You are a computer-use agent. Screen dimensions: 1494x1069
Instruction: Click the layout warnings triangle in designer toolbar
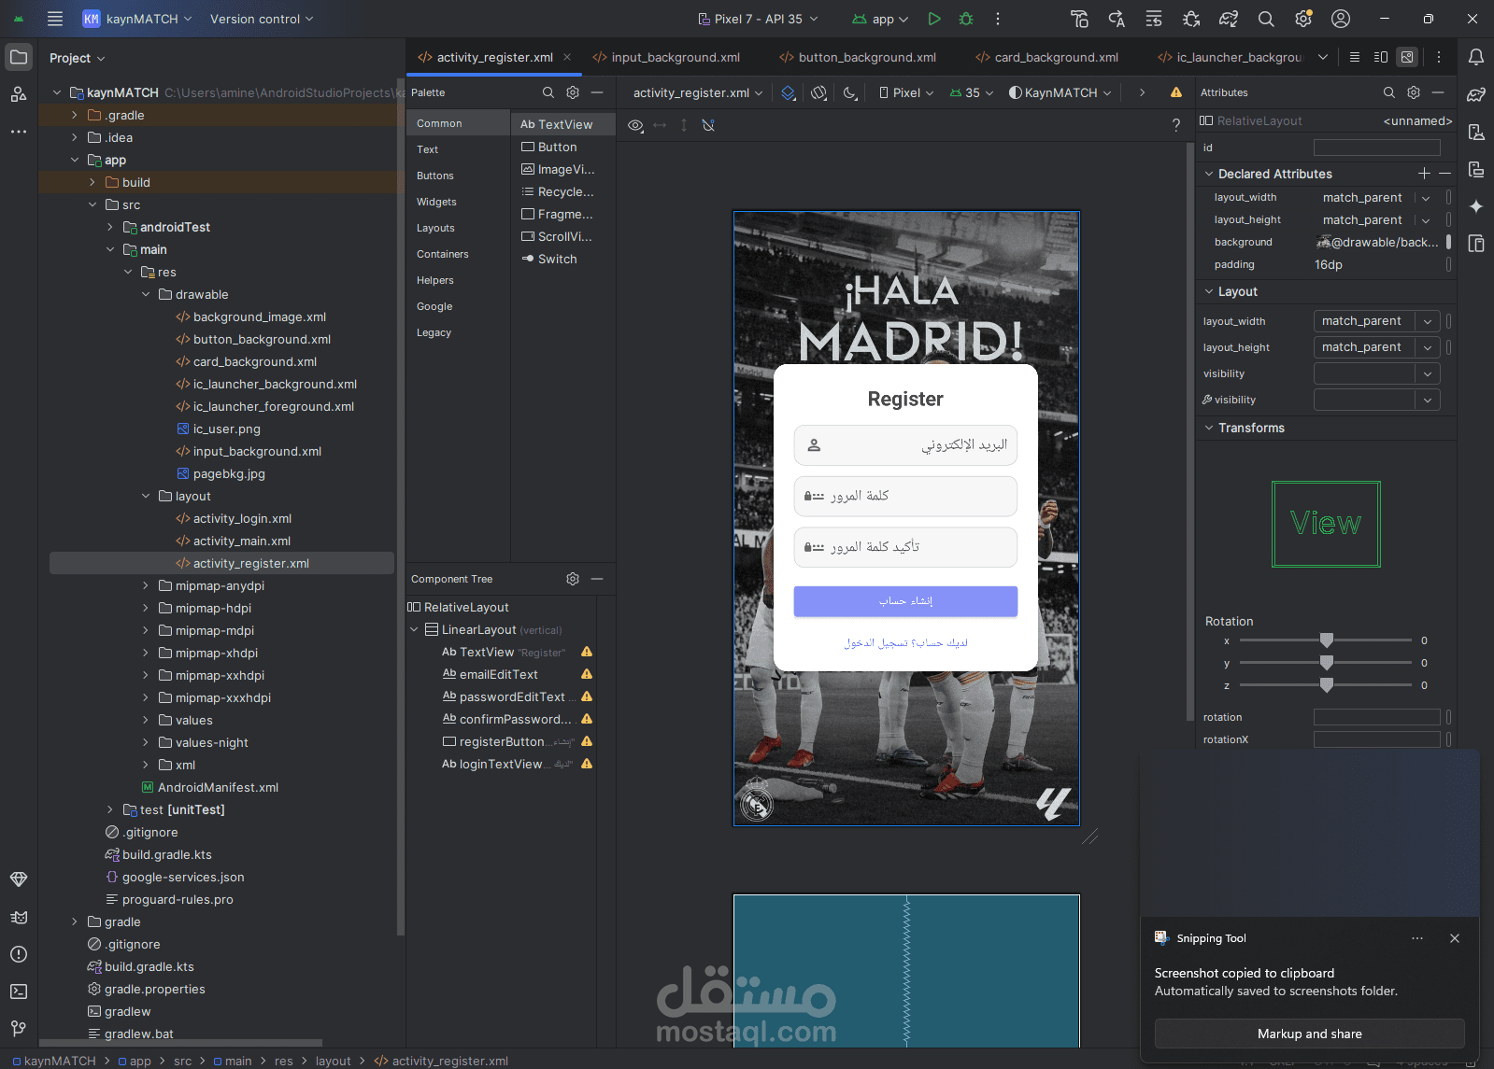coord(1176,92)
